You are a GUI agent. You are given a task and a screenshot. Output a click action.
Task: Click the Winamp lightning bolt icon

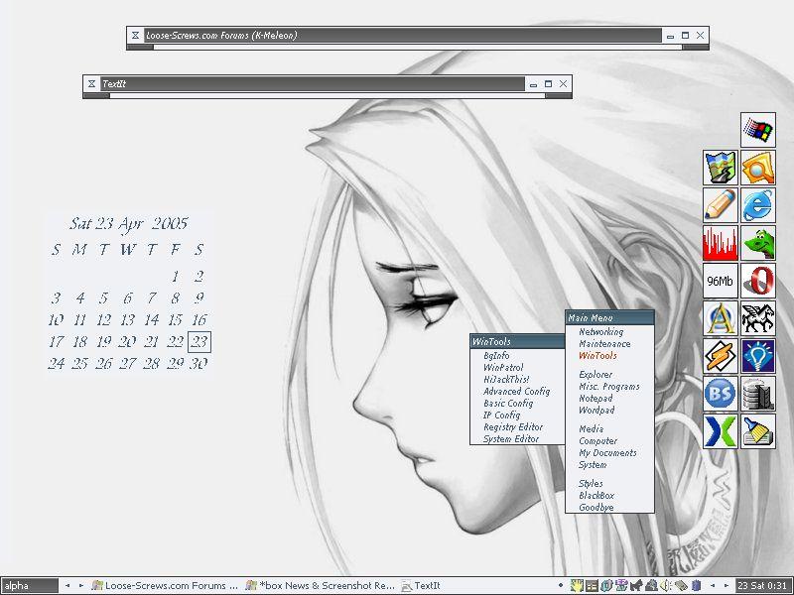tap(720, 356)
